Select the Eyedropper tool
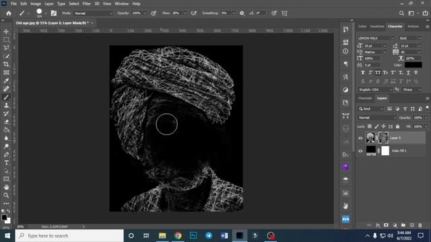431x242 pixels. [x=6, y=81]
